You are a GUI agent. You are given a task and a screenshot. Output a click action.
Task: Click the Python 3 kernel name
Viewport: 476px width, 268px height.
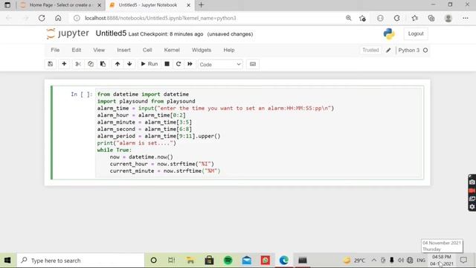pos(408,50)
